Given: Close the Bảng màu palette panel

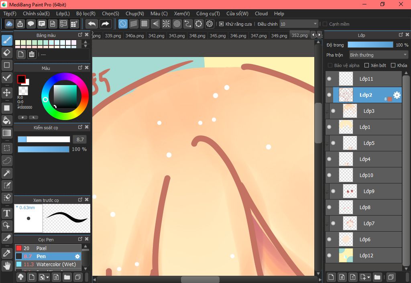Looking at the screenshot, I should [x=87, y=35].
